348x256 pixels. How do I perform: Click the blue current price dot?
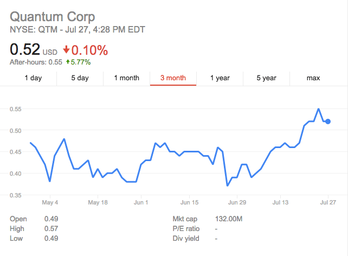coord(328,121)
